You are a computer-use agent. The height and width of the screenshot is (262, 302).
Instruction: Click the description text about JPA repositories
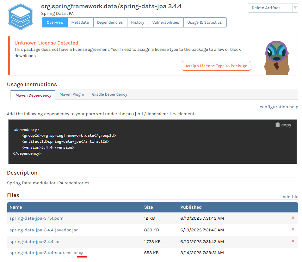click(x=48, y=183)
